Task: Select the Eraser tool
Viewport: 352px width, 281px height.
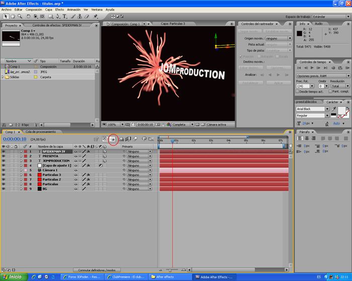Action: [x=86, y=17]
